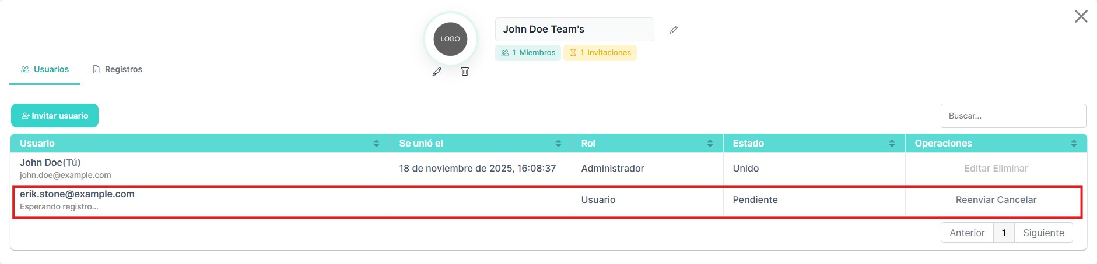This screenshot has width=1097, height=264.
Task: Cancel the pending invitation for erik.stone
Action: (x=1017, y=199)
